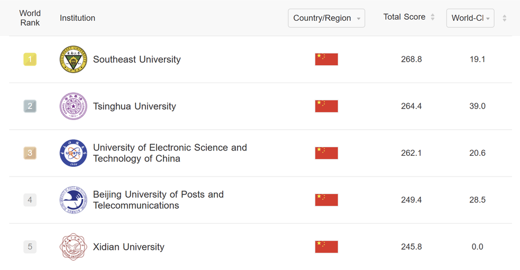Sort by the World-Class indicator column arrows

pos(504,18)
